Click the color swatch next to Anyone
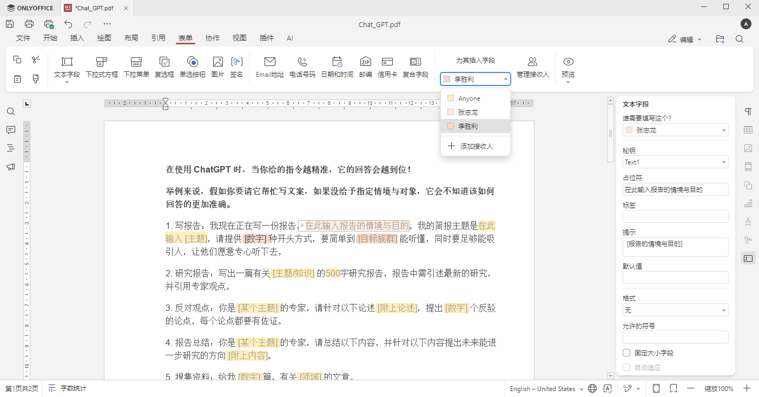 pyautogui.click(x=451, y=98)
